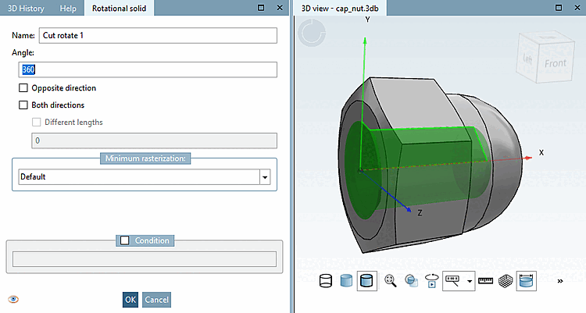Expand the toolbar overflow chevron
Viewport: 586px width, 313px height.
(560, 280)
